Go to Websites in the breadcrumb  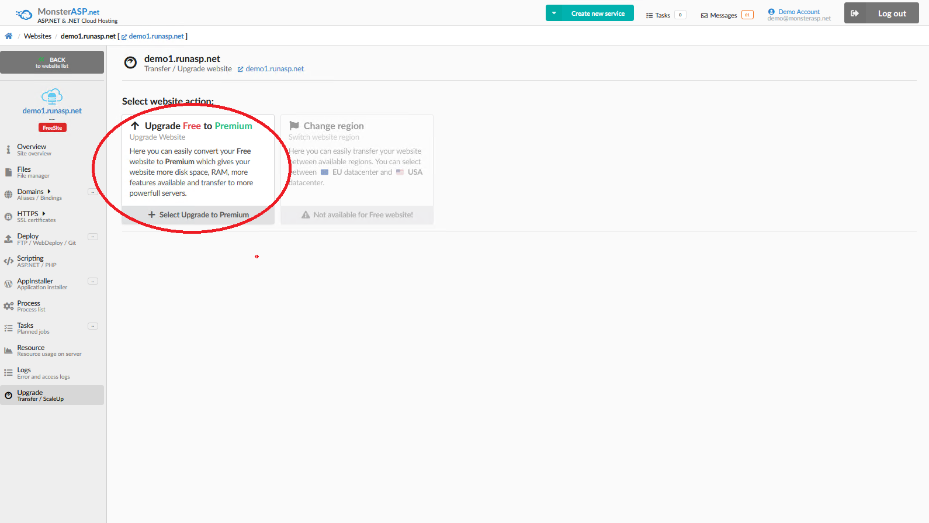(37, 36)
